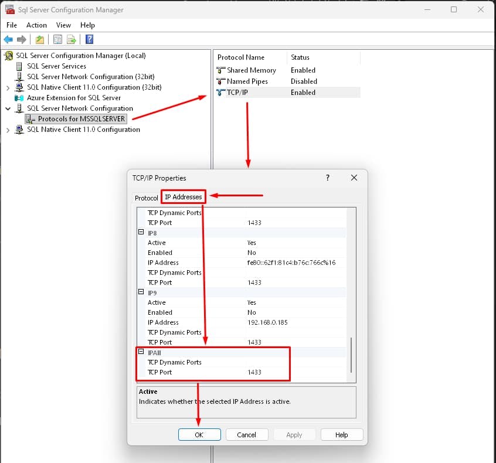Viewport: 496px width, 463px height.
Task: Open the Action menu
Action: [36, 25]
